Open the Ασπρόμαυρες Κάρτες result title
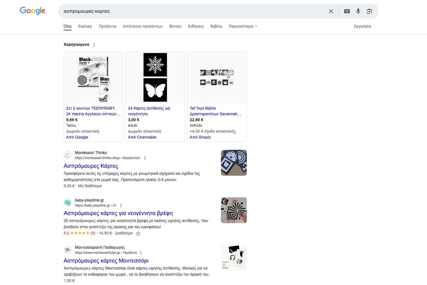427x285 pixels. click(91, 166)
